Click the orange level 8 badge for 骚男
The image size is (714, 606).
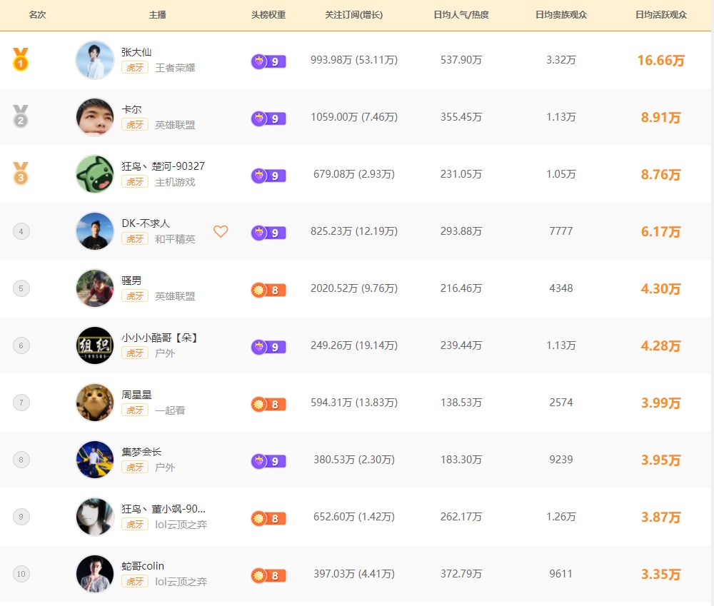tap(268, 290)
